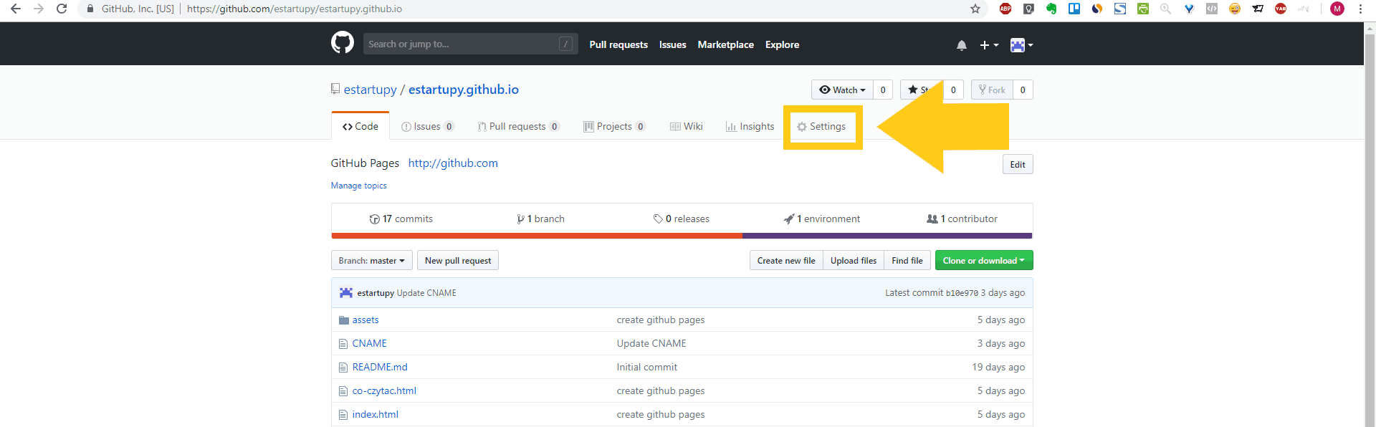The height and width of the screenshot is (427, 1376).
Task: Focus the Search or jump to field
Action: click(x=470, y=44)
